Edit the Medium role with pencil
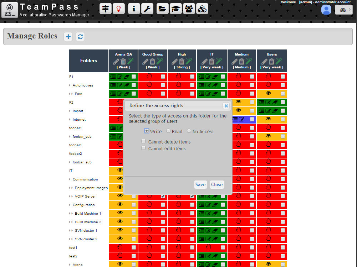357x267 pixels. coord(235,61)
